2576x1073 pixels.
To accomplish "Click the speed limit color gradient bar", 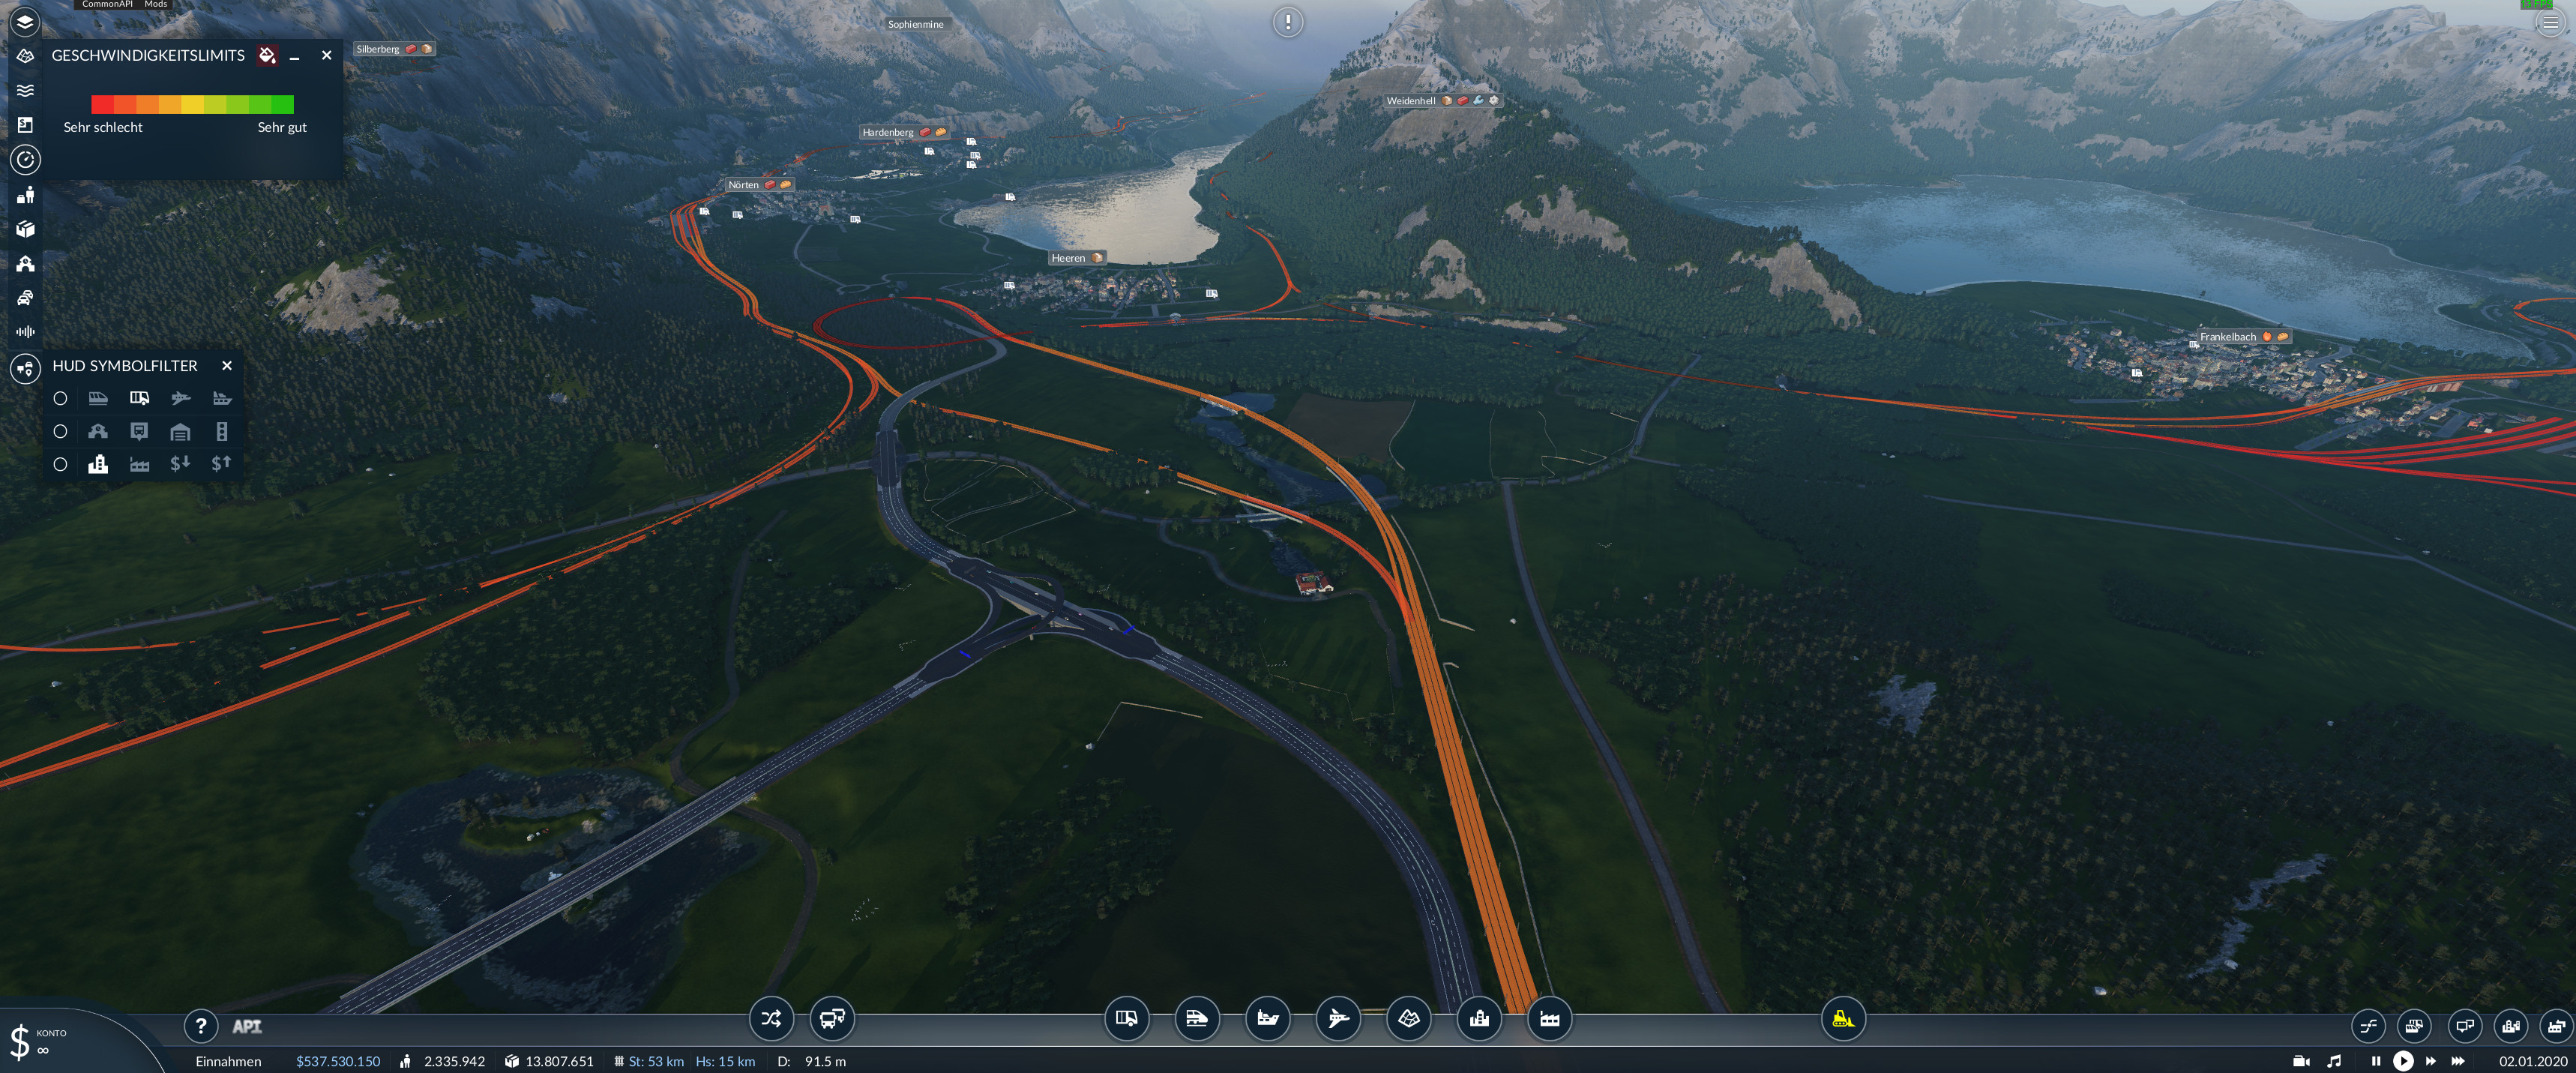I will point(192,104).
